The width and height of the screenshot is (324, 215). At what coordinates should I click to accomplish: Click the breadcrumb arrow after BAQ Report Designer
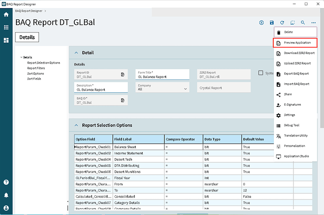(45, 11)
